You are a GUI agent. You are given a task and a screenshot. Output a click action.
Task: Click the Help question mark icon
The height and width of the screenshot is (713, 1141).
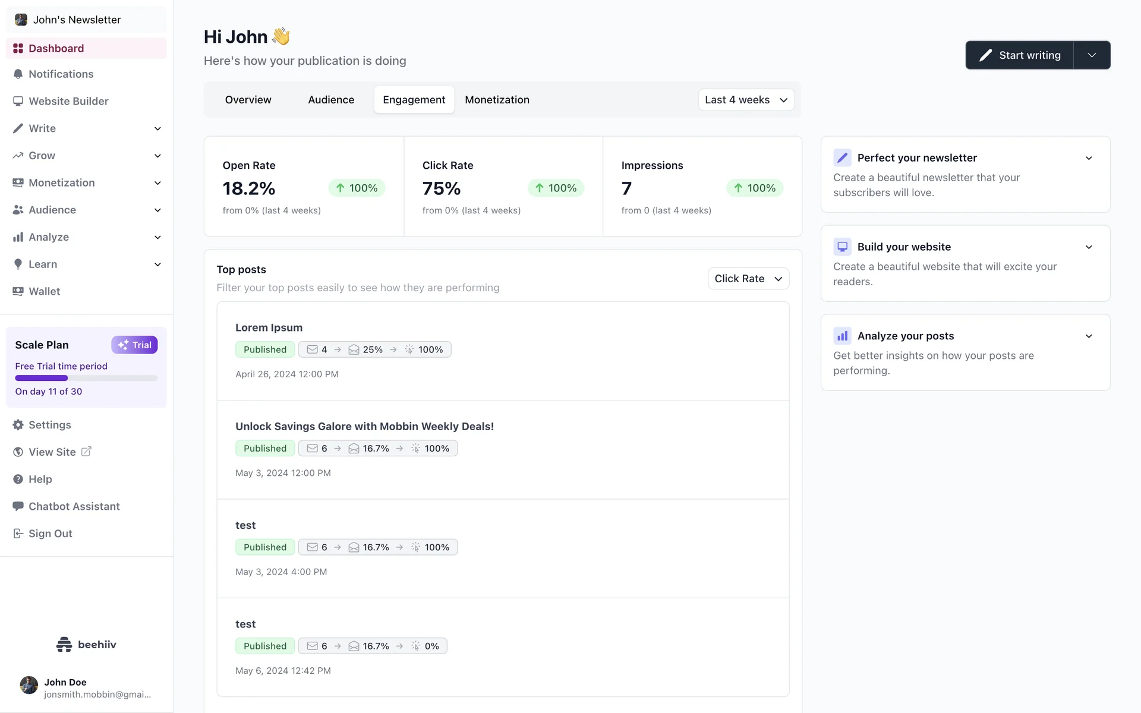18,479
